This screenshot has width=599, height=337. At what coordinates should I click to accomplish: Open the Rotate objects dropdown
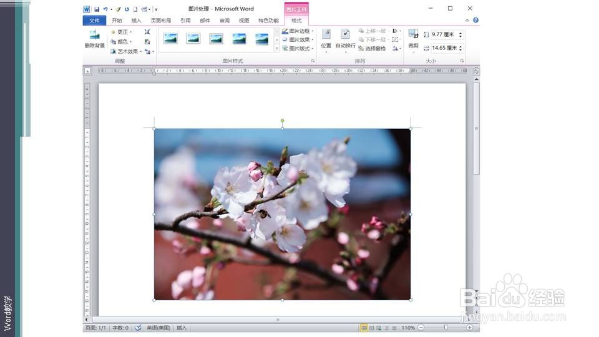pyautogui.click(x=397, y=49)
